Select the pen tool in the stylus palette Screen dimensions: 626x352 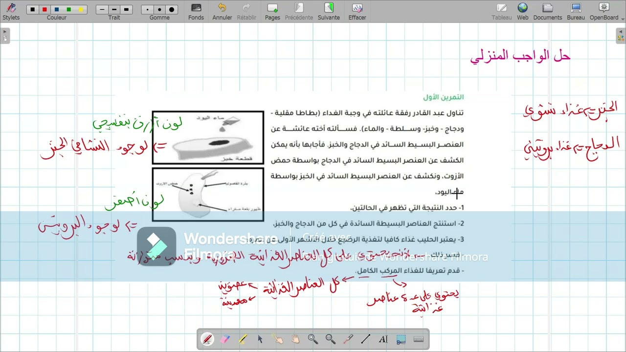click(207, 339)
